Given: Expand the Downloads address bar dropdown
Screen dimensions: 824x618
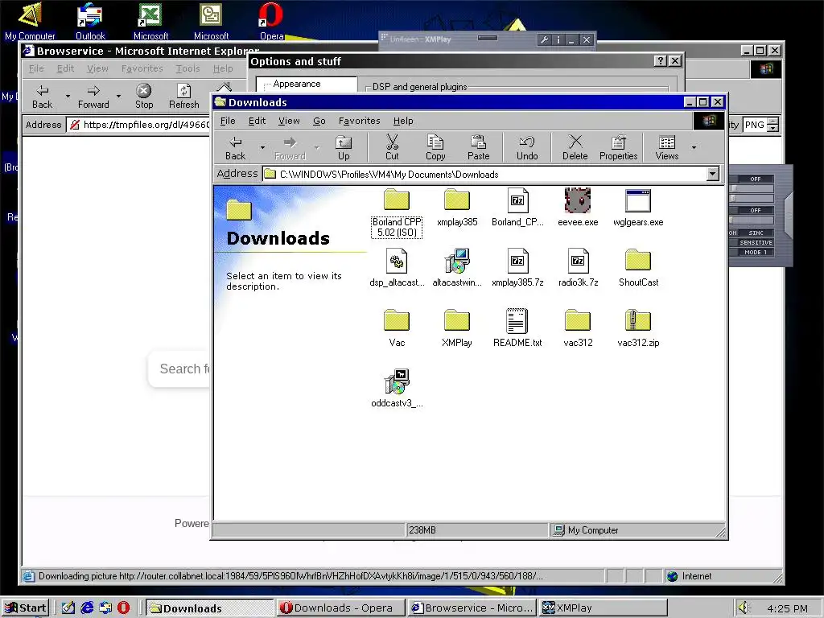Looking at the screenshot, I should coord(713,174).
